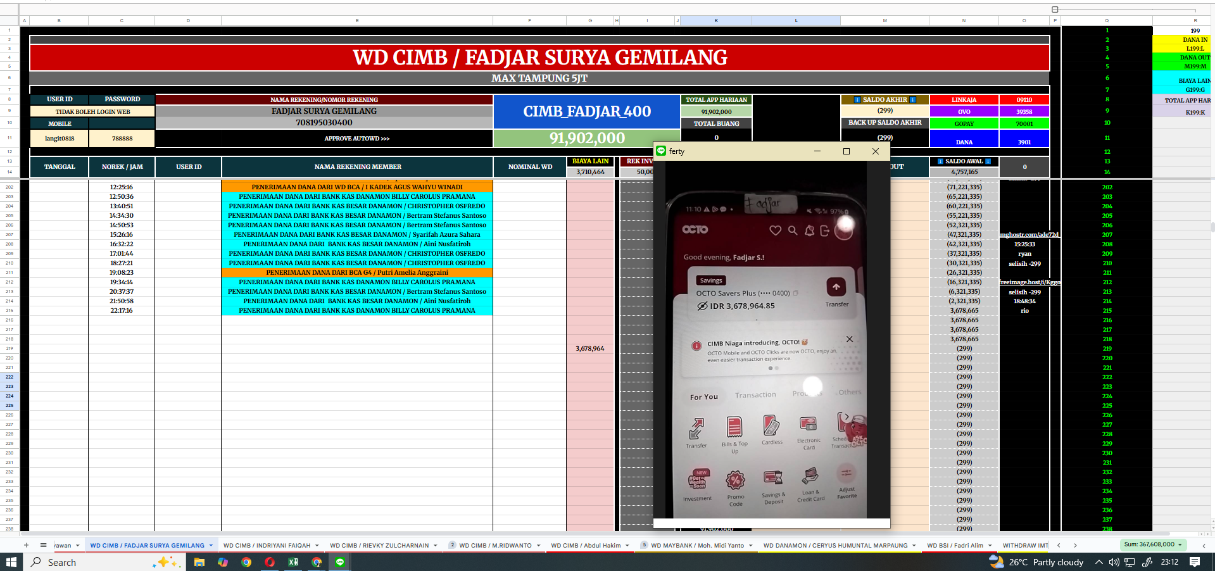Select the For You tab in OCTO app
This screenshot has width=1215, height=571.
click(x=704, y=397)
